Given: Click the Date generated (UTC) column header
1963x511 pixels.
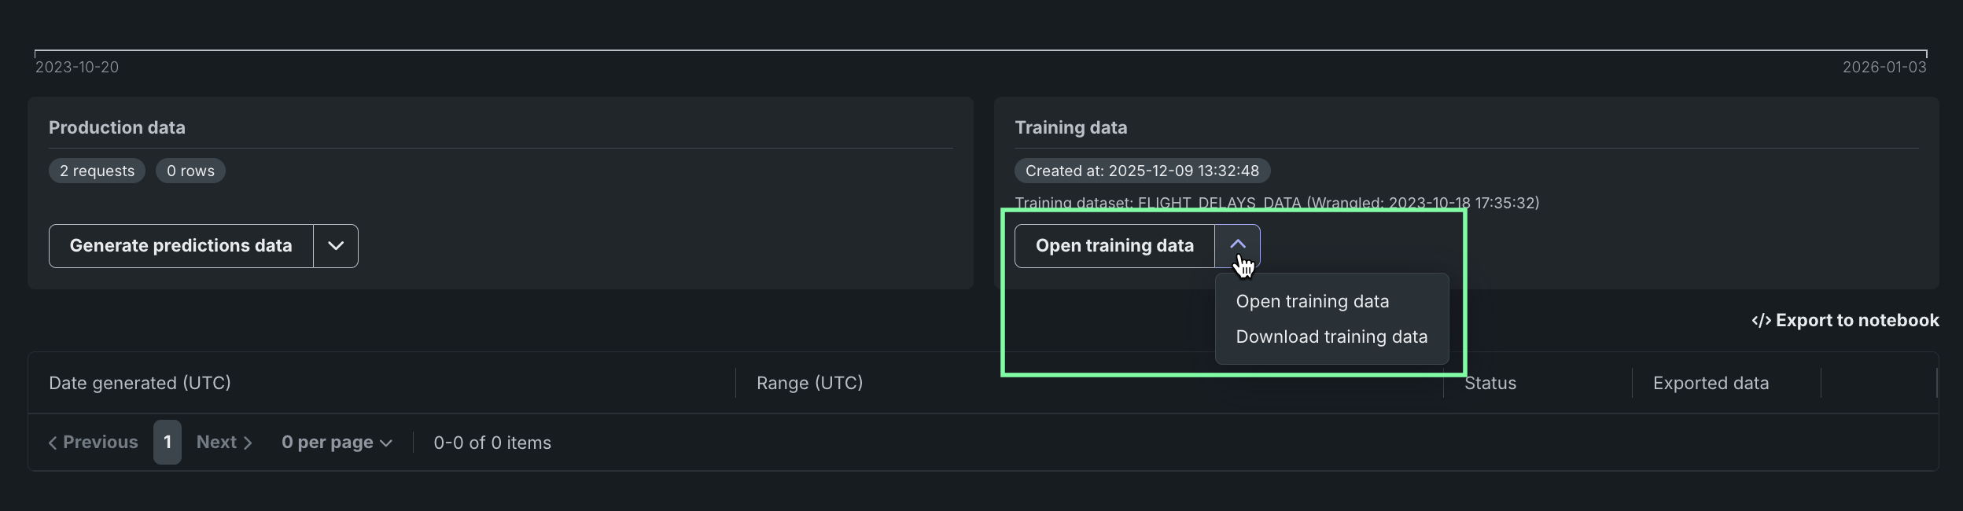Looking at the screenshot, I should tap(140, 383).
